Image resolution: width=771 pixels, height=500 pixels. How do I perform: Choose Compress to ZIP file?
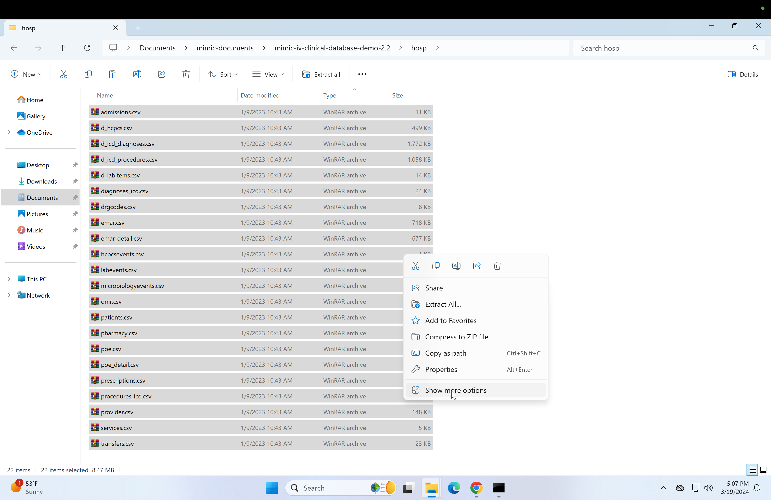pyautogui.click(x=456, y=337)
